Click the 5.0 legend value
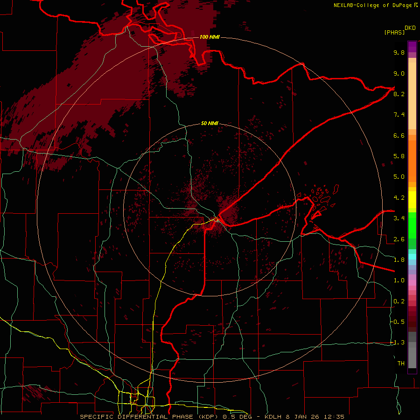The image size is (420, 420). tap(399, 177)
